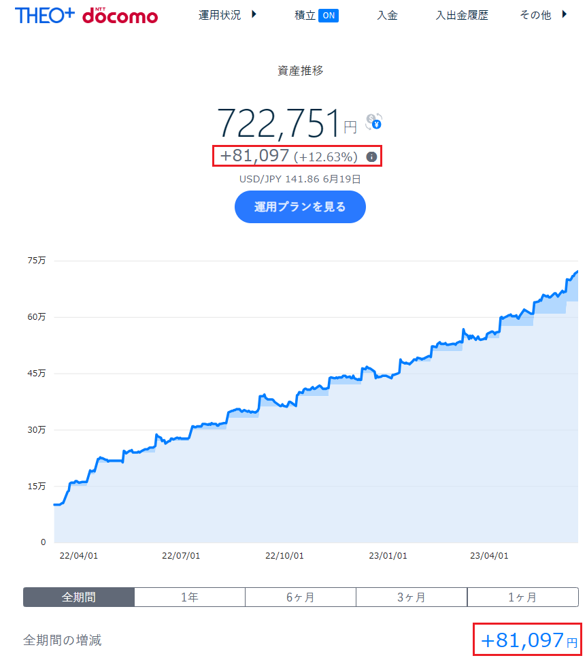Switch chart to 3ヶ月 period
Image resolution: width=587 pixels, height=658 pixels.
412,597
